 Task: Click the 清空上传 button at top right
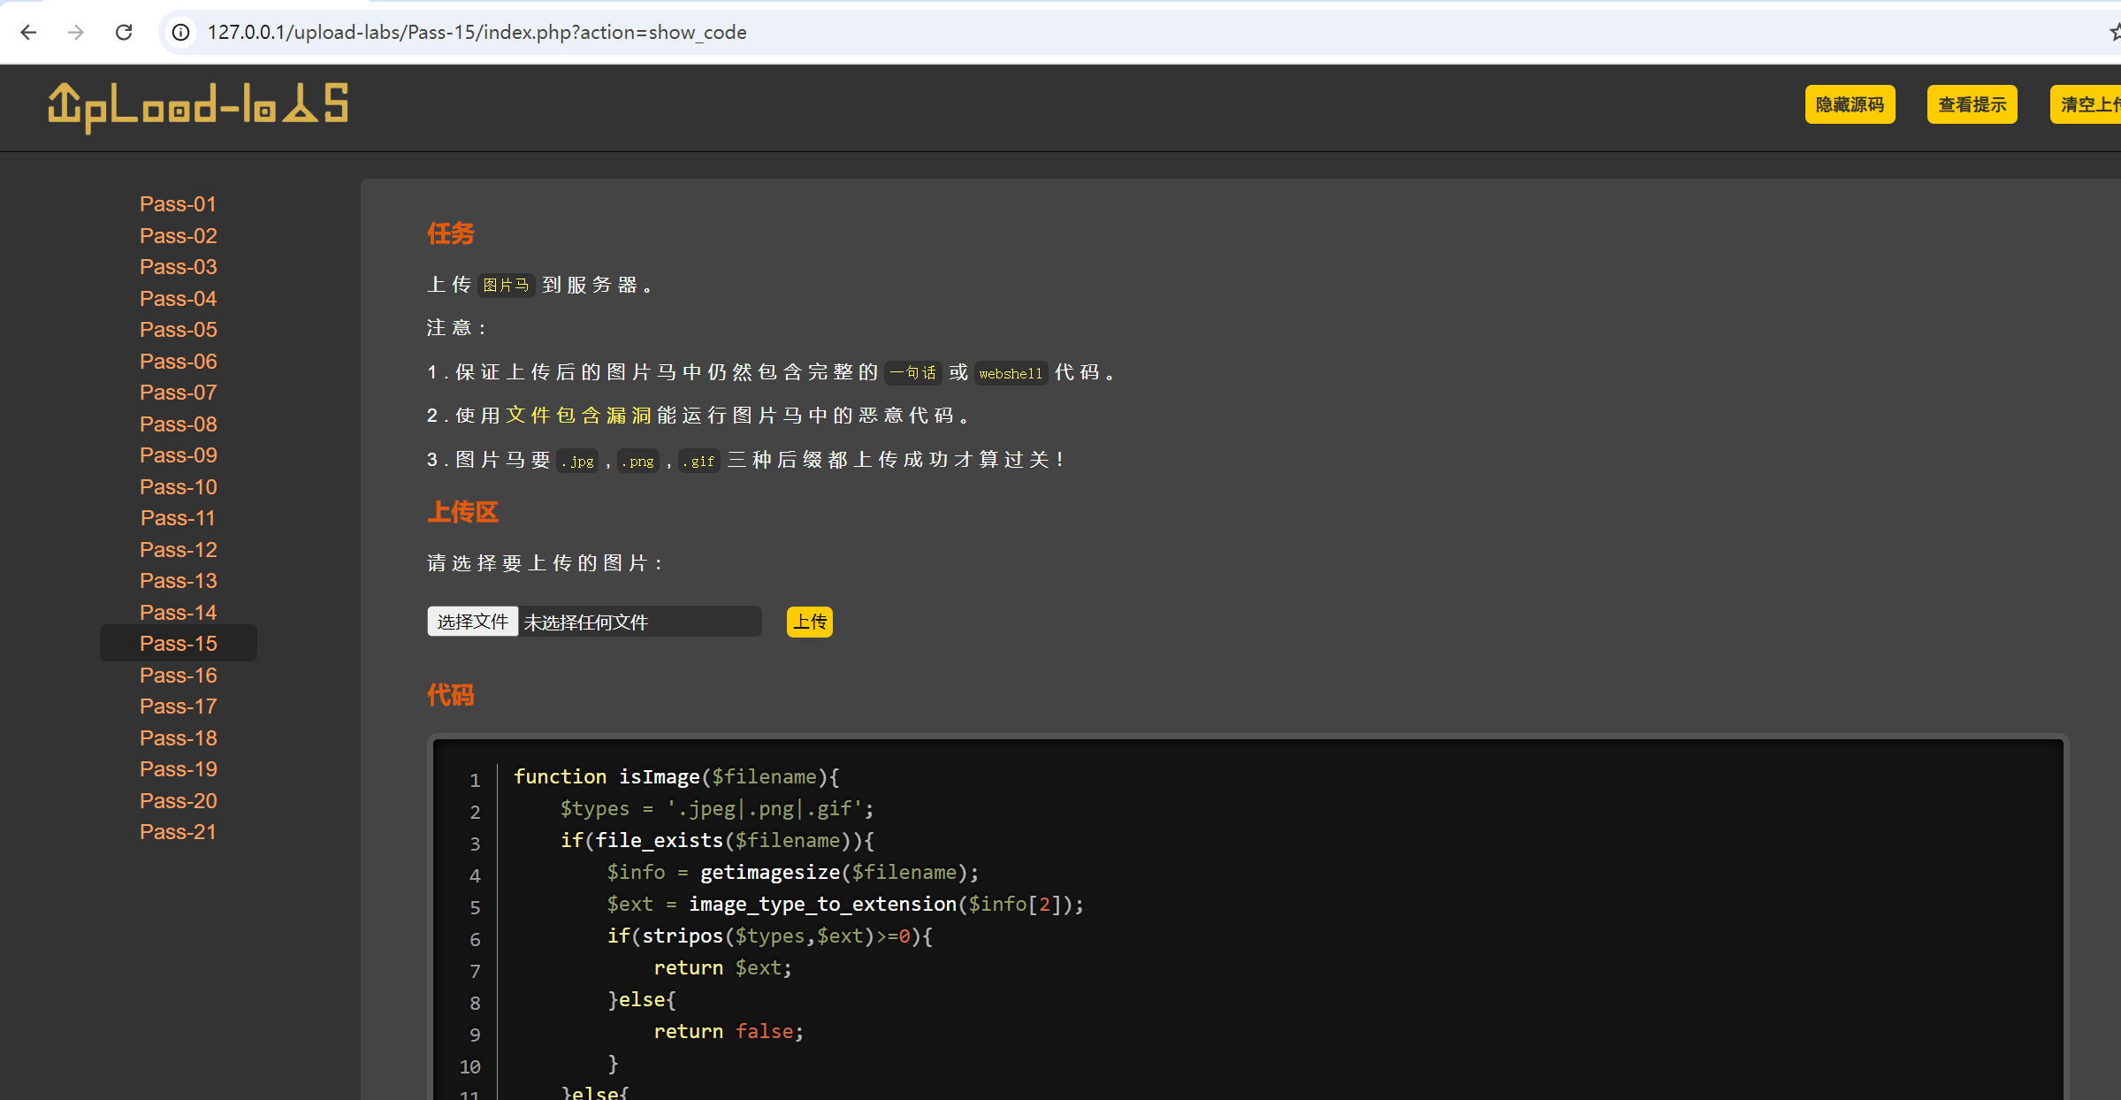tap(2088, 104)
